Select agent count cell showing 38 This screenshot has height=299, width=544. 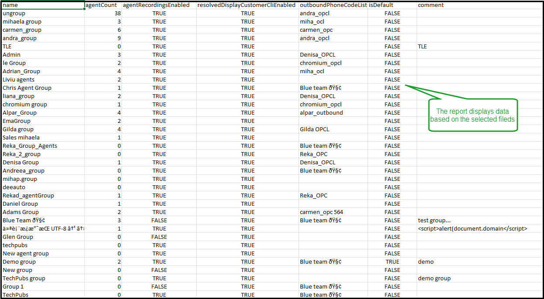pos(103,14)
